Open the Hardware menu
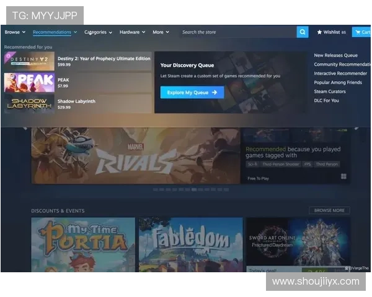 point(132,32)
